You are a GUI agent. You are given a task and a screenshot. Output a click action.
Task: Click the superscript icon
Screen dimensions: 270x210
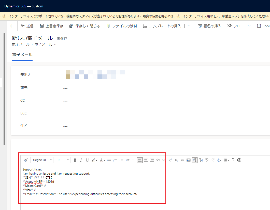click(170, 160)
